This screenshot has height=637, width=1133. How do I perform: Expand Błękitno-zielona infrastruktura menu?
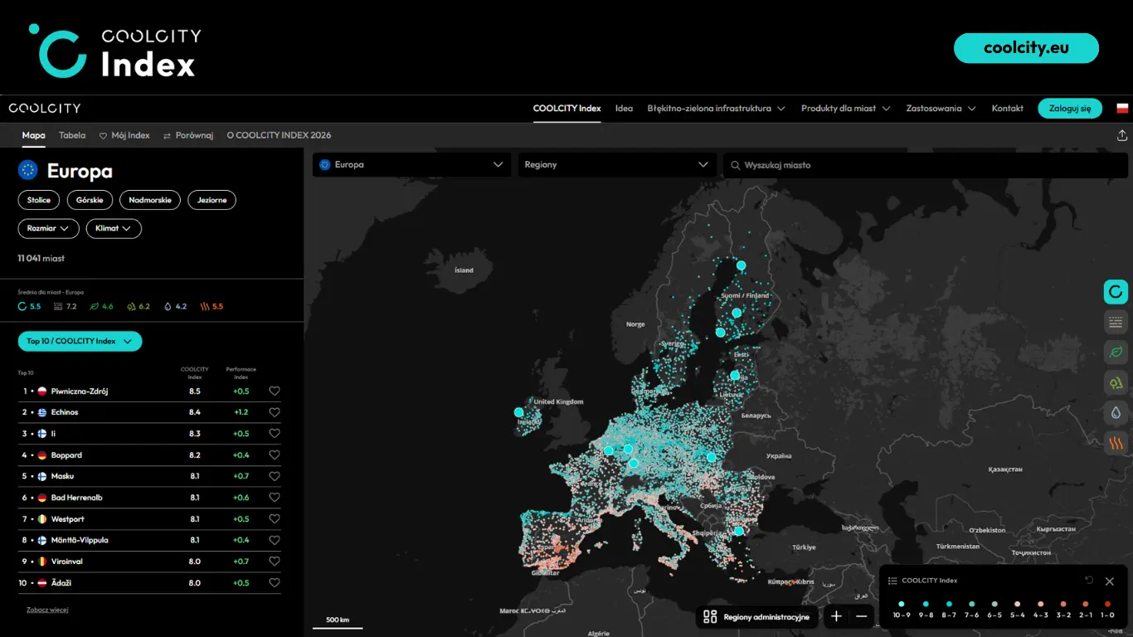(717, 109)
